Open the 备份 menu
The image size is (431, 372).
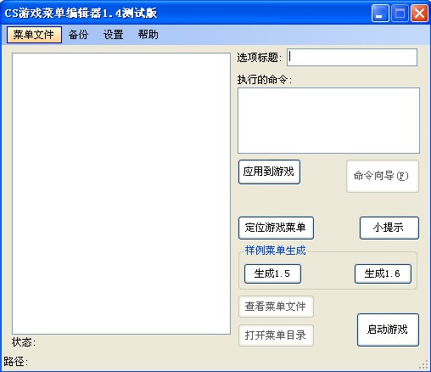pos(78,35)
